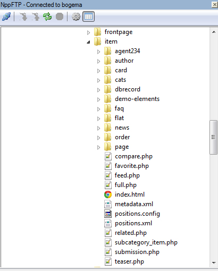Open NppFTP settings gear icon
This screenshot has height=271, width=218.
76,16
